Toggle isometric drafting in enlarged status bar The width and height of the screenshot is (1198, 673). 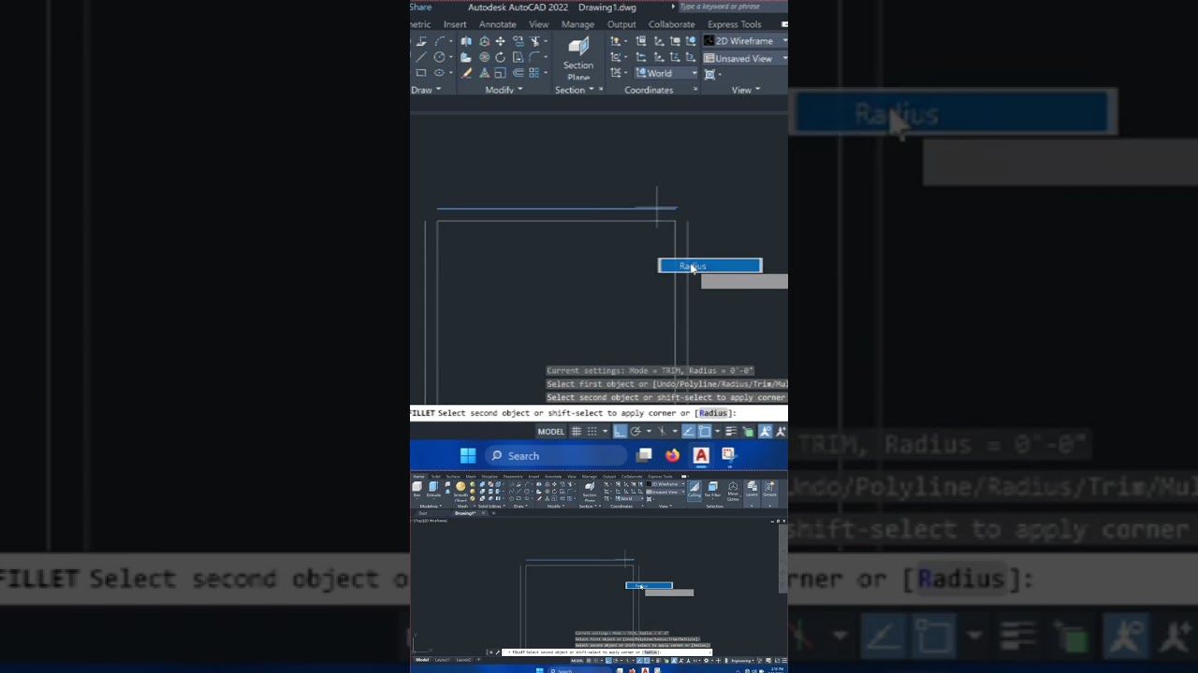click(662, 432)
